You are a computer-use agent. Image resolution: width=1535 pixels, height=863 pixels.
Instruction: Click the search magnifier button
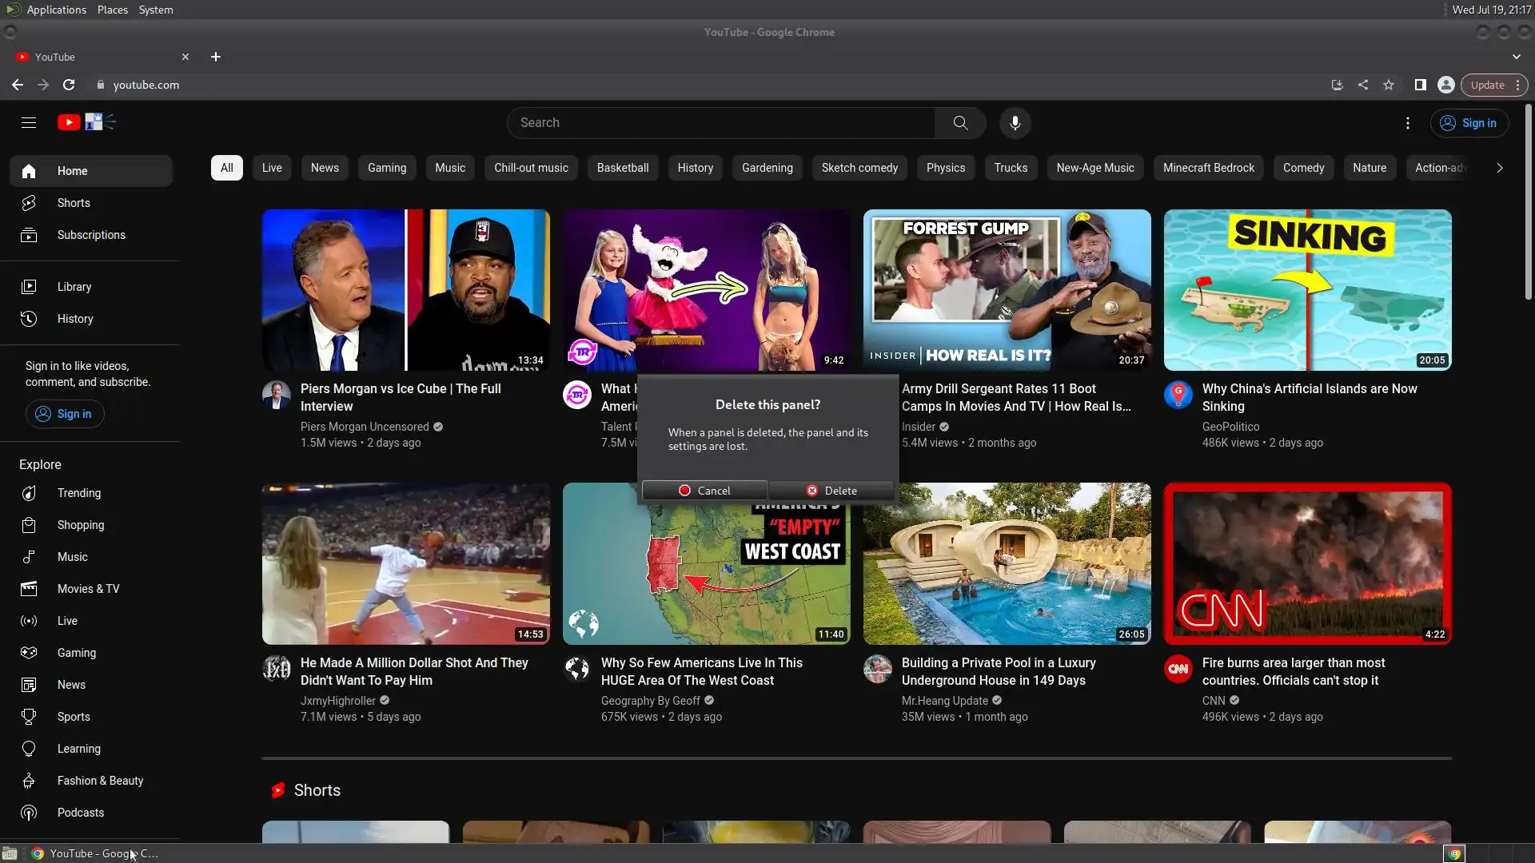[x=960, y=123]
